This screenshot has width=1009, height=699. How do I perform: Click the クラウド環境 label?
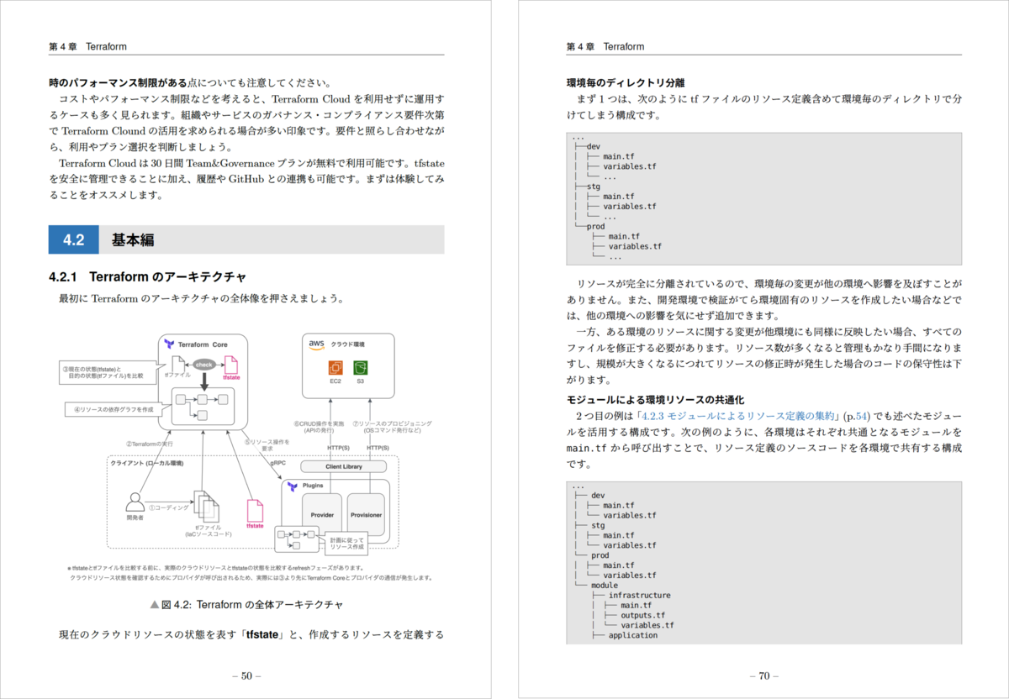(348, 344)
